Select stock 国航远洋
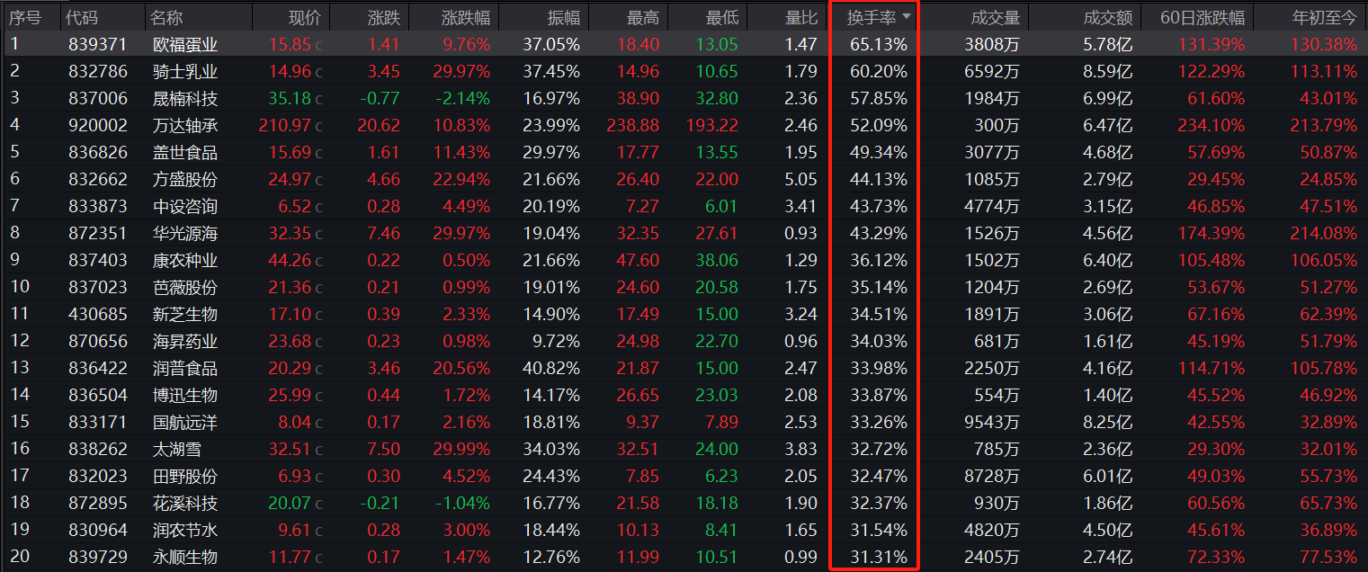1368x572 pixels. [x=185, y=422]
